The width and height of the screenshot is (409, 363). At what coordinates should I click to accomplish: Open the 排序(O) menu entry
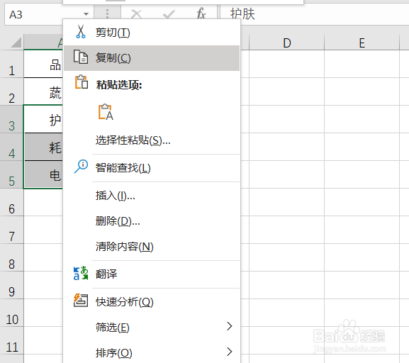152,353
